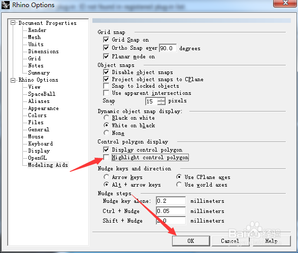Screen dimensions: 298x253
Task: Select Black on white radio button
Action: click(x=107, y=118)
